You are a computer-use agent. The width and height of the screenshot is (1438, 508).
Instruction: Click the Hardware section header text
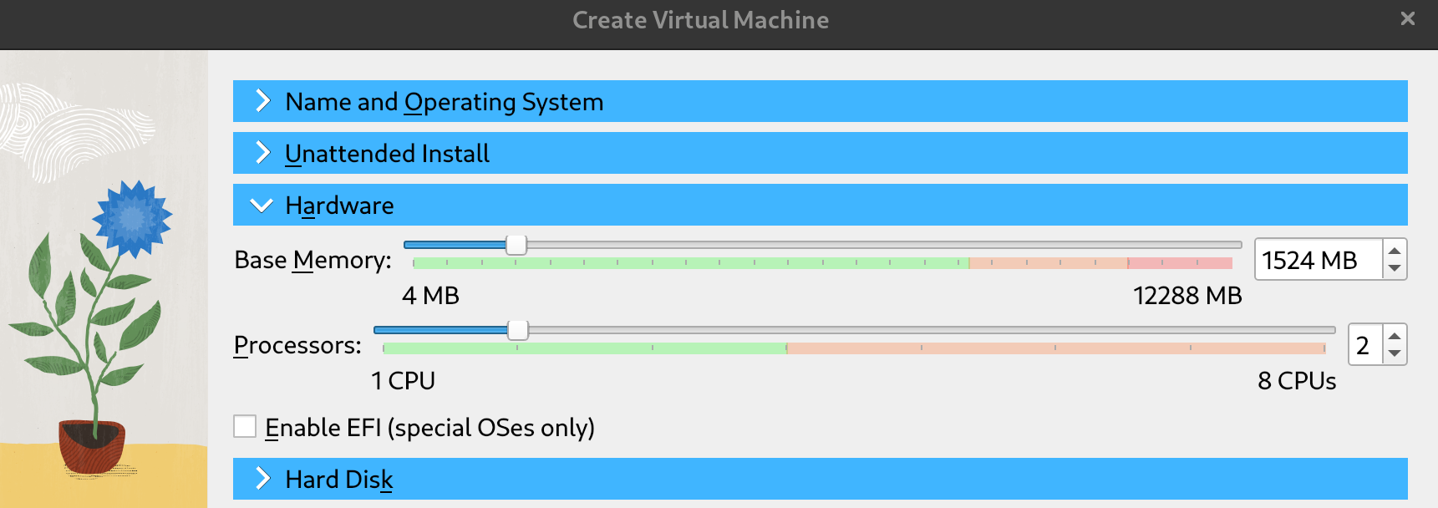coord(339,206)
